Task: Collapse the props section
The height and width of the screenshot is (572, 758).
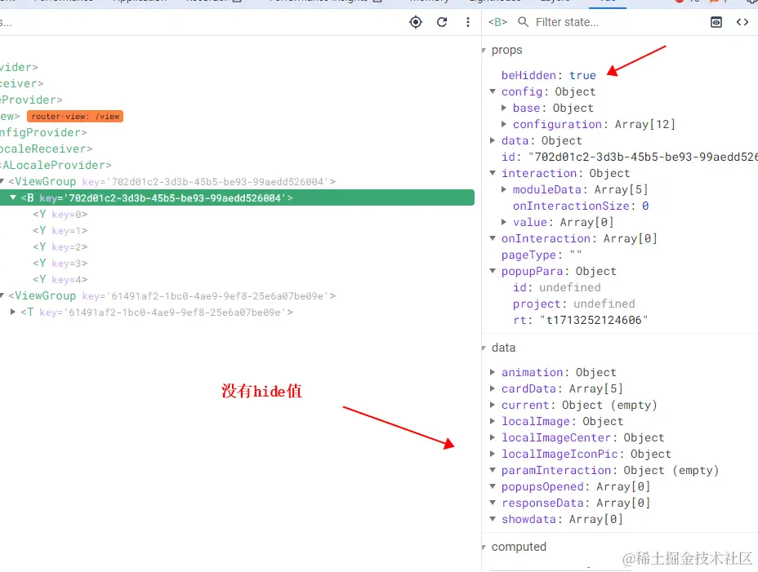Action: (484, 51)
